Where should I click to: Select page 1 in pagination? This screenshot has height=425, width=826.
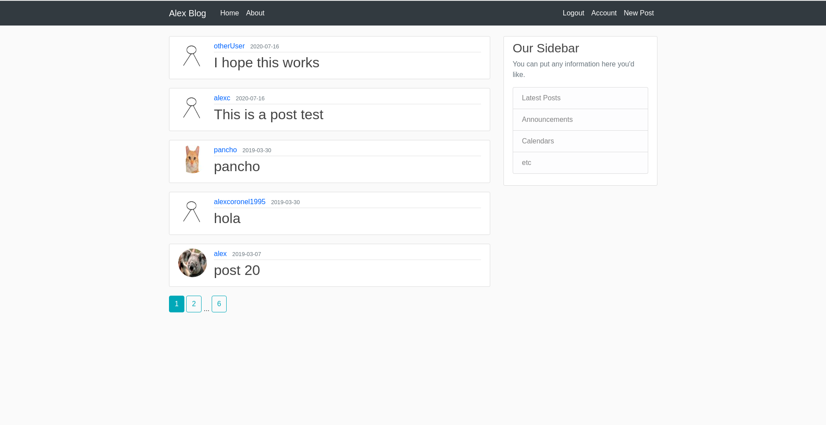point(176,304)
